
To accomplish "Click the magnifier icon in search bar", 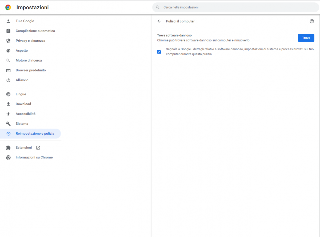I will point(158,7).
